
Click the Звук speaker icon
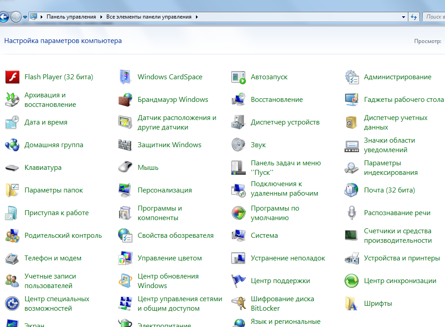pos(238,145)
